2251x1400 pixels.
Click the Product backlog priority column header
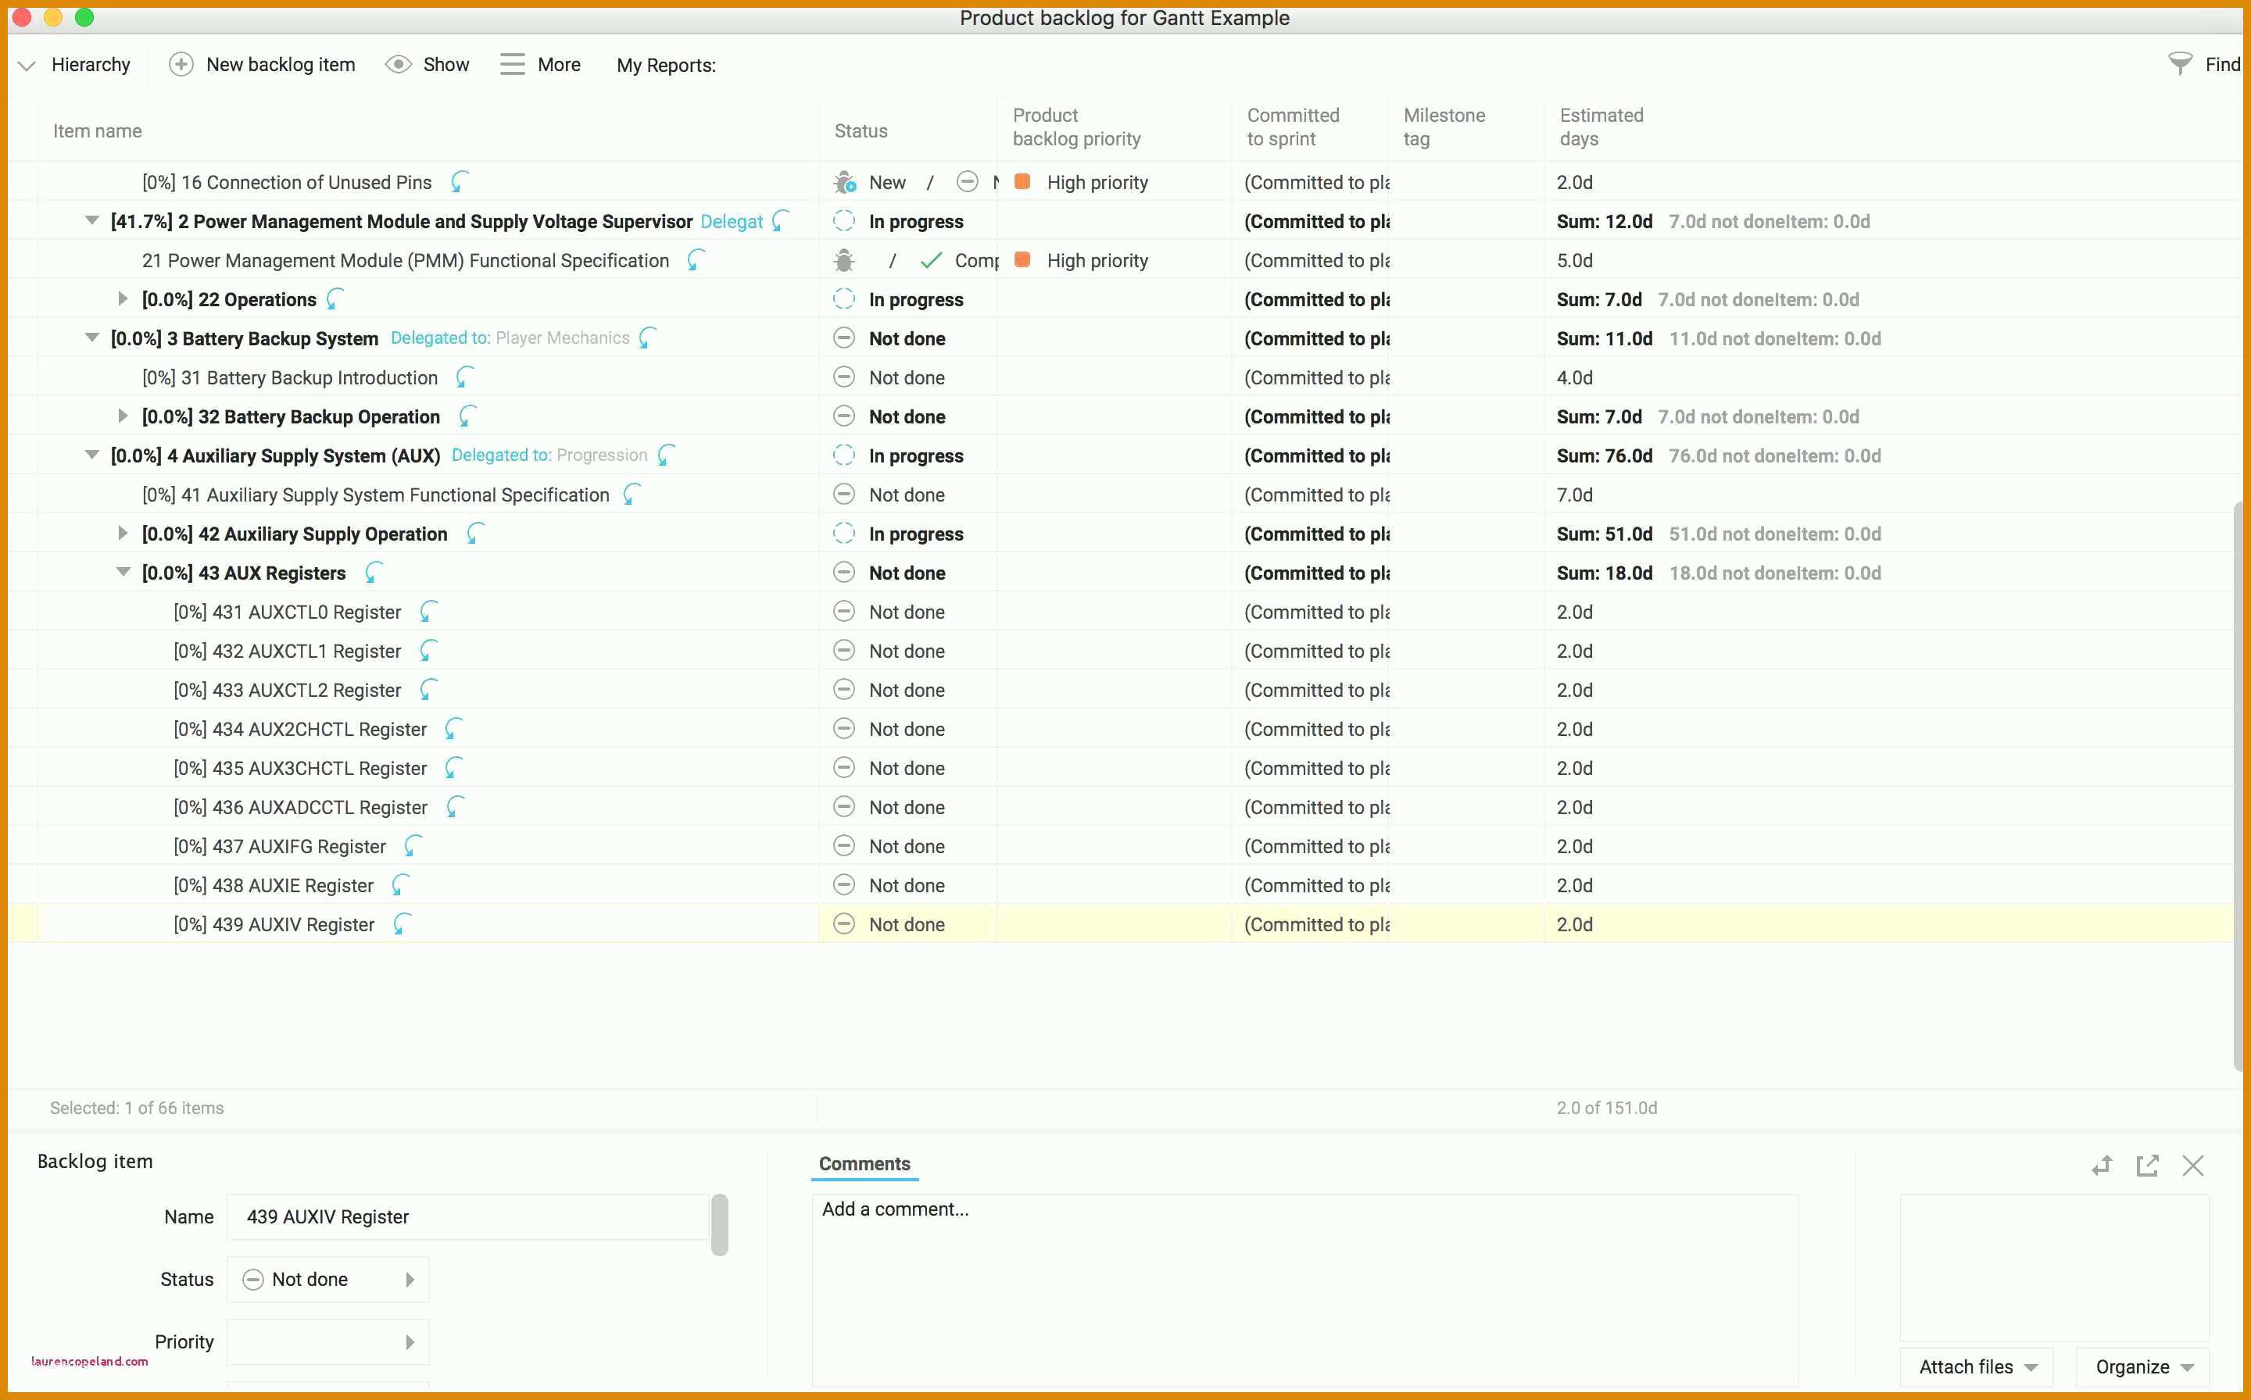click(1076, 127)
